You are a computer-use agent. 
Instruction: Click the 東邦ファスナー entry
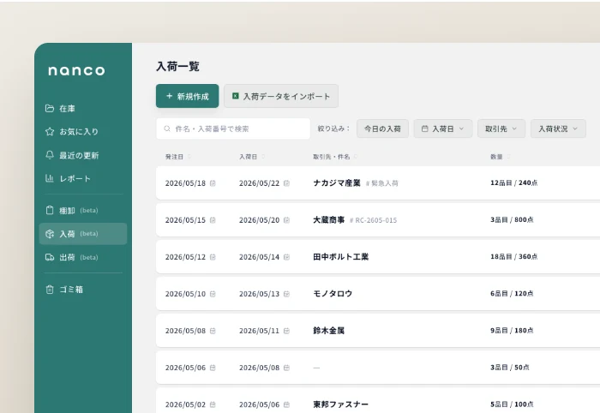pos(340,404)
